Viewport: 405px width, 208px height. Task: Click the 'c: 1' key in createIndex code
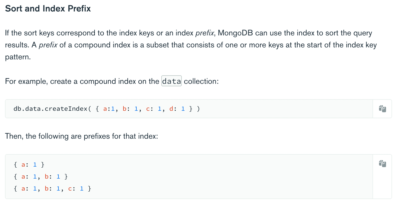[x=154, y=109]
